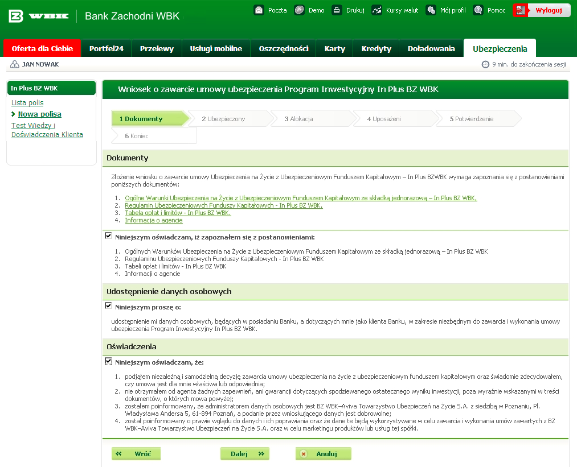Click the 'In Plus BZ WBK' sidebar header

pyautogui.click(x=51, y=88)
